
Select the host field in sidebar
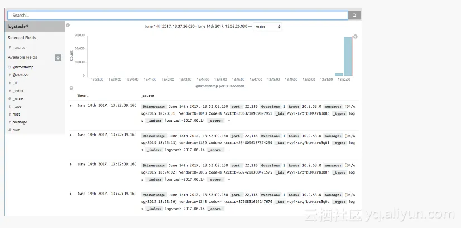pyautogui.click(x=16, y=115)
